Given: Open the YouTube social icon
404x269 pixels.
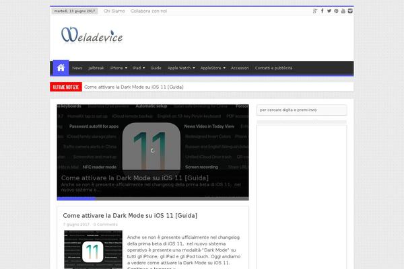Looking at the screenshot, I should click(343, 11).
